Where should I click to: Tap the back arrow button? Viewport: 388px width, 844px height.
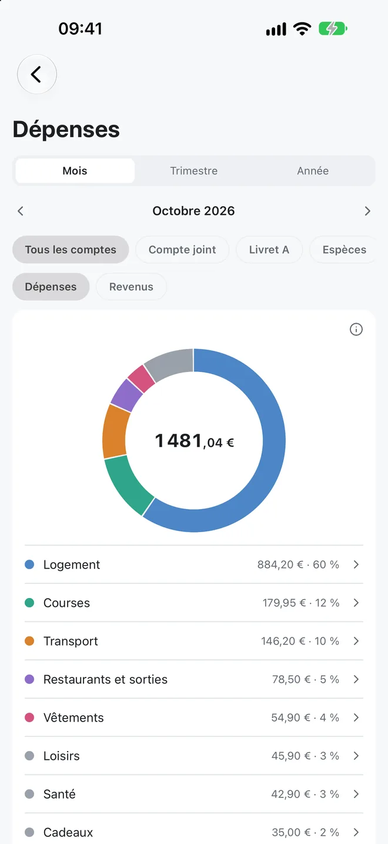point(37,74)
